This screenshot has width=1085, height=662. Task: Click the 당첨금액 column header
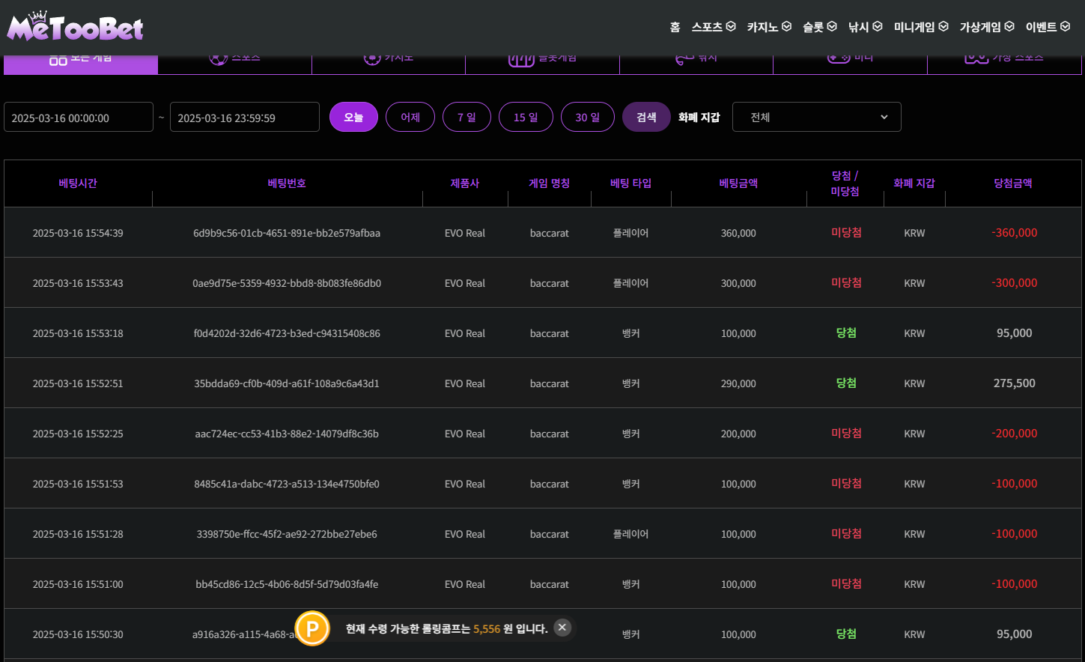click(x=1013, y=183)
